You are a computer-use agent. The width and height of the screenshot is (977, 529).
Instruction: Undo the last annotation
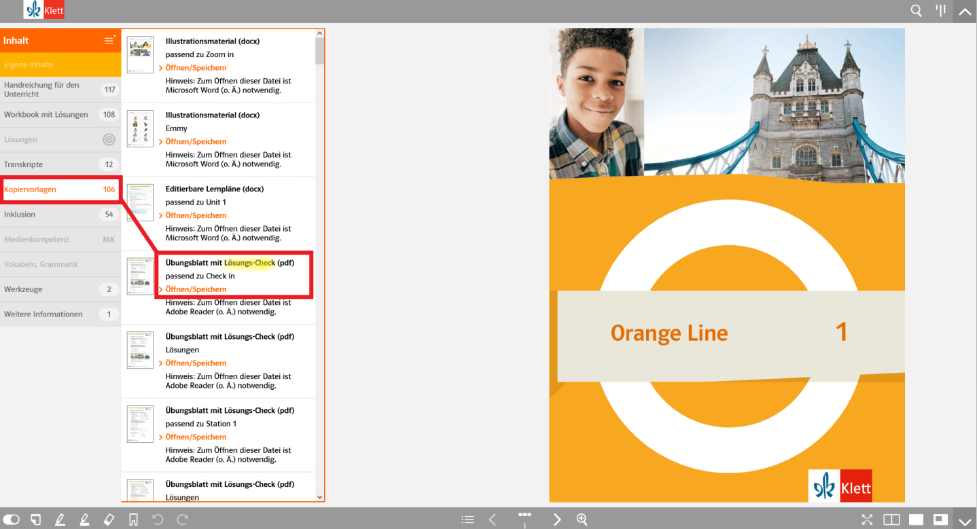click(158, 519)
